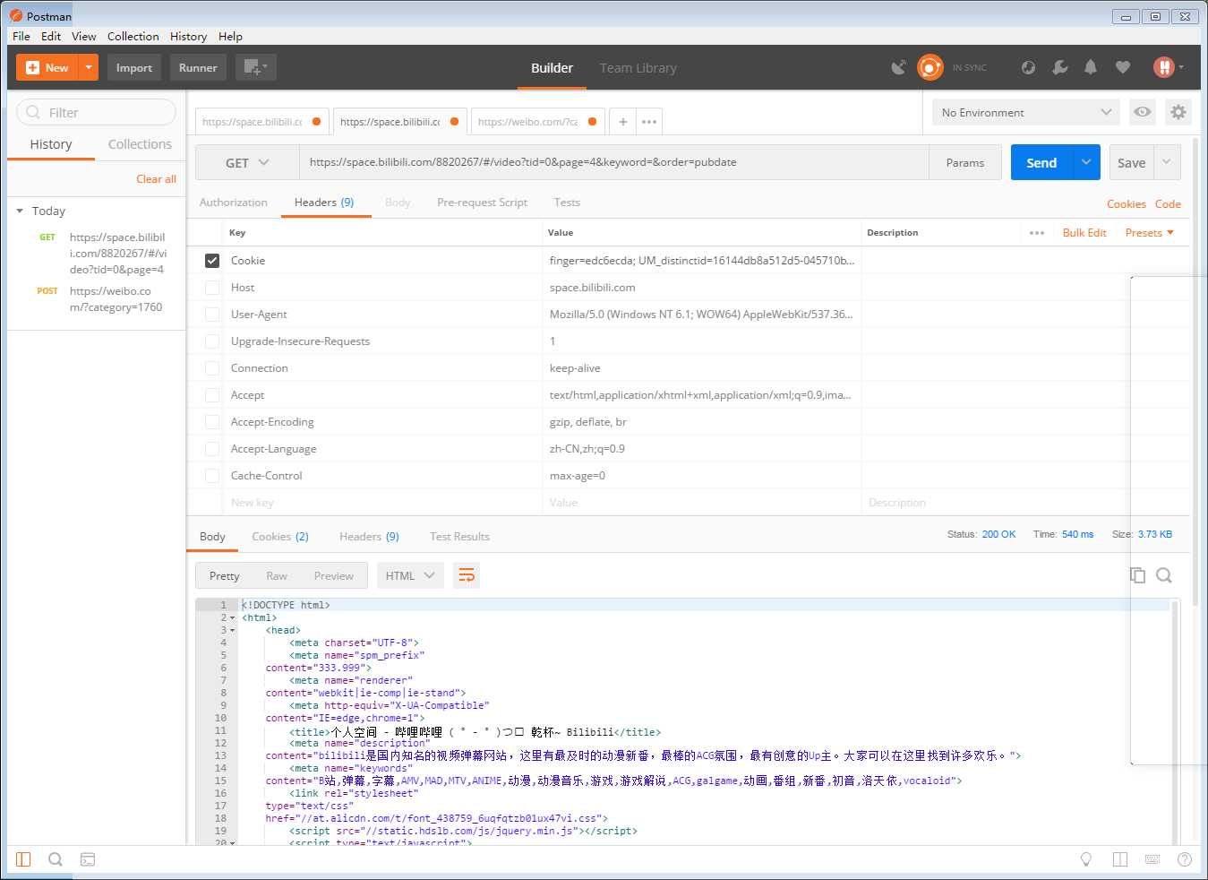The height and width of the screenshot is (880, 1208).
Task: Open the Send button dropdown arrow
Action: 1086,162
